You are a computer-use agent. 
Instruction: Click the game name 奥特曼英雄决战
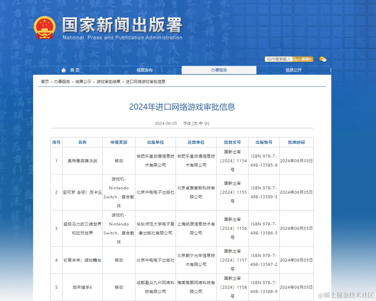(x=82, y=161)
